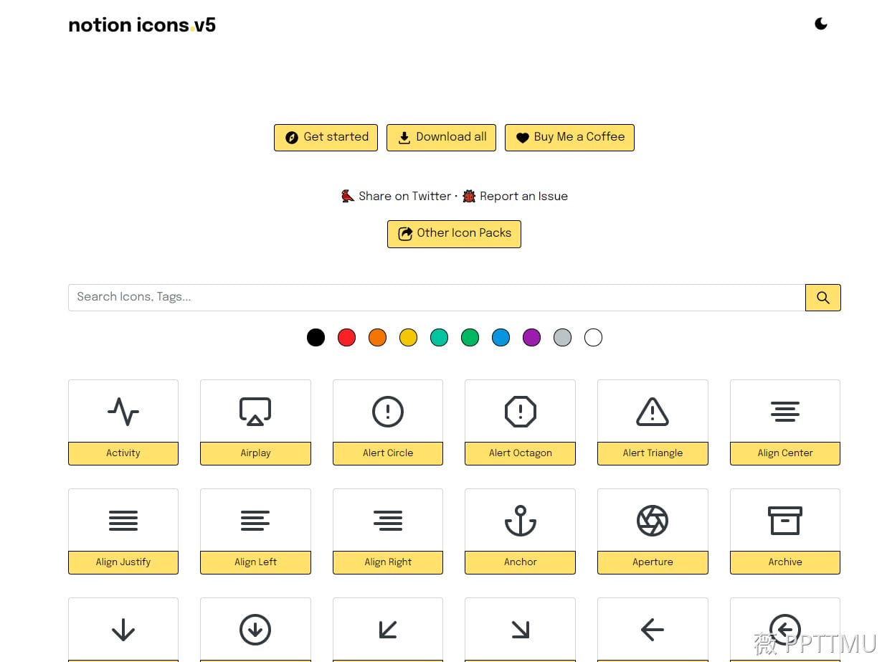Click the Download all button
Image resolution: width=882 pixels, height=662 pixels.
[441, 137]
